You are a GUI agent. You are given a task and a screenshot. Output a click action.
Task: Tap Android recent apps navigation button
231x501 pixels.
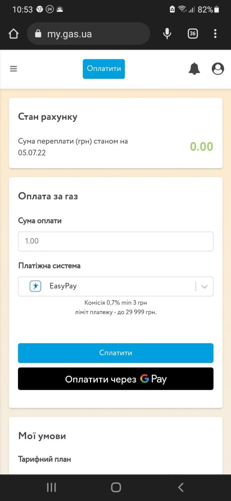(52, 487)
